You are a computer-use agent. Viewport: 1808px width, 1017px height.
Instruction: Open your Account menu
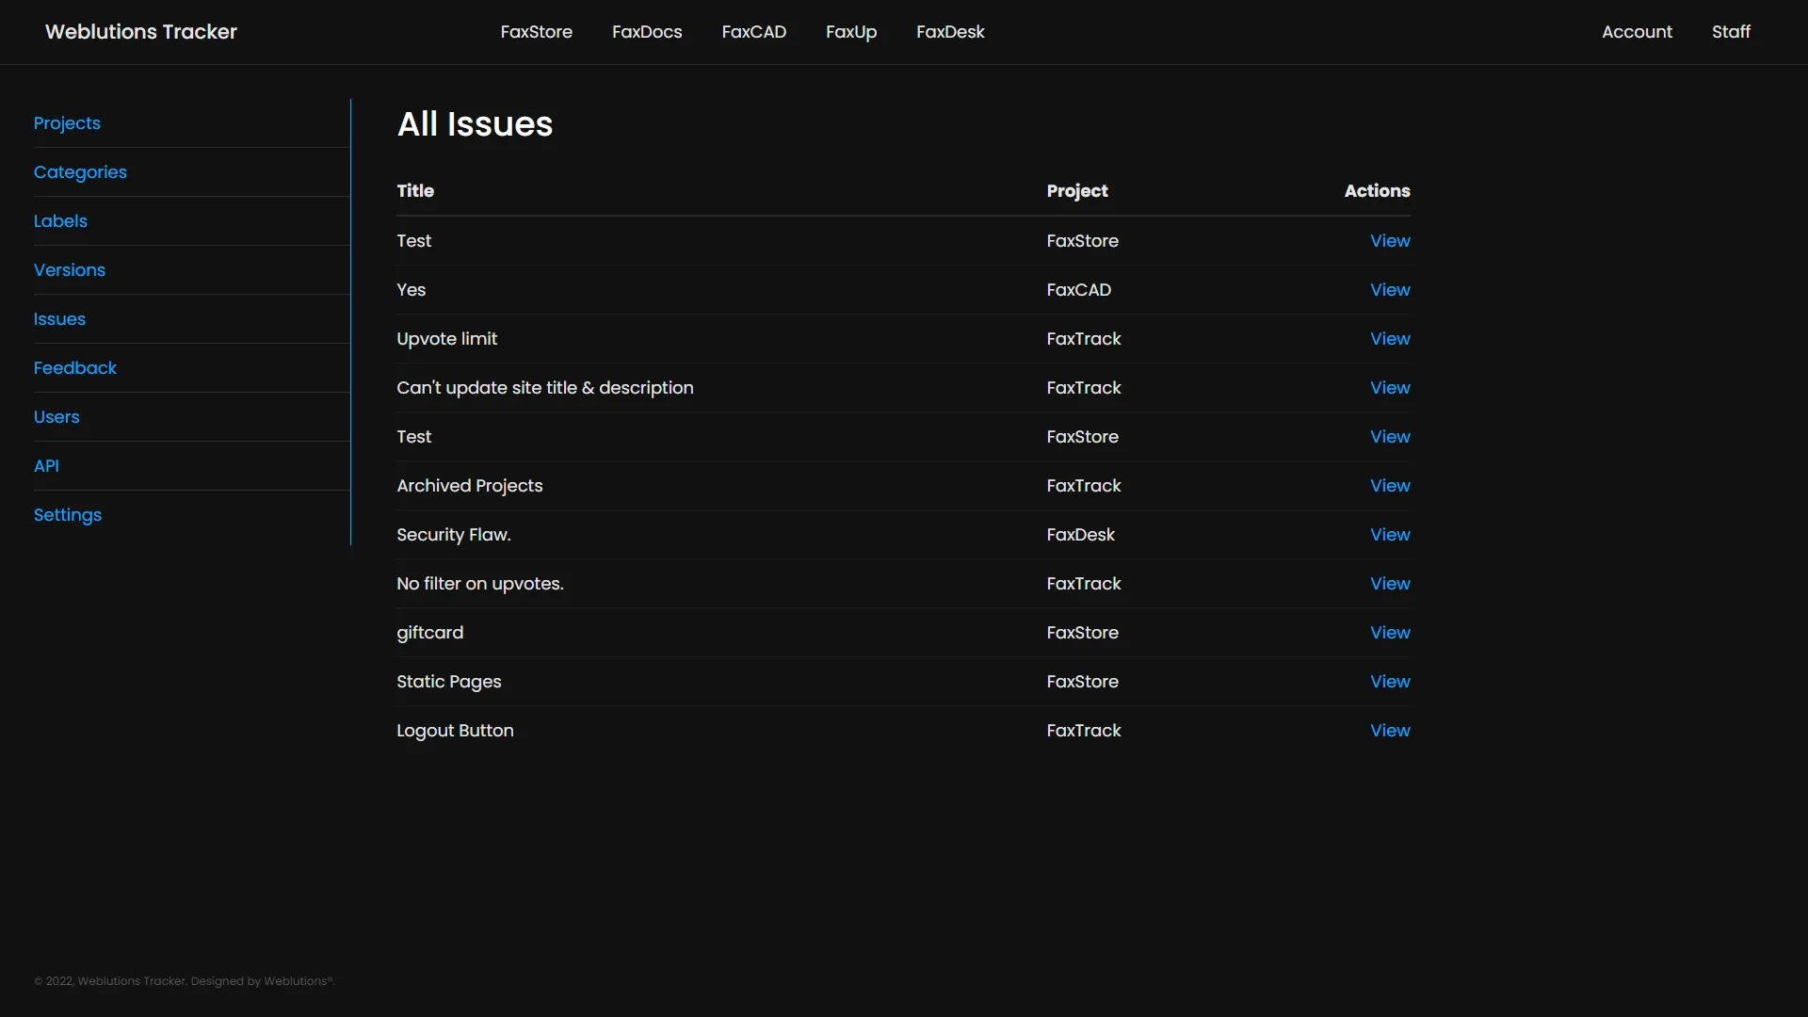pos(1637,31)
